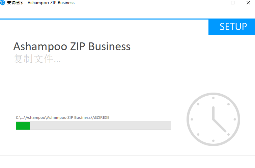Click the gray separator line at bottom
Screen dimensions: 255x168
point(128,156)
